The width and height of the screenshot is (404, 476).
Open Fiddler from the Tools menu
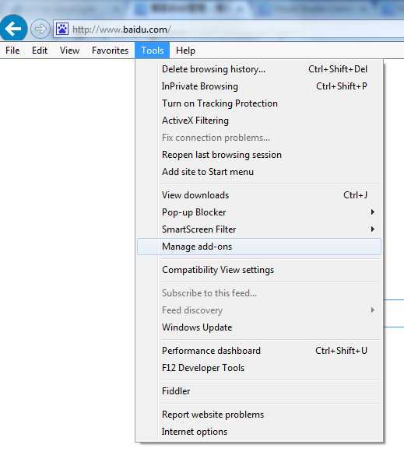[258, 391]
